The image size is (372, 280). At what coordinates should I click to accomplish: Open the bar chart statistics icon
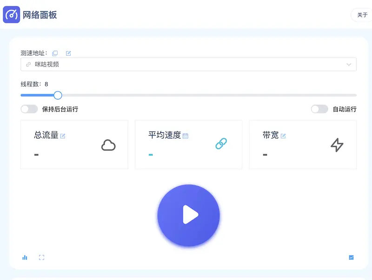[x=25, y=258]
